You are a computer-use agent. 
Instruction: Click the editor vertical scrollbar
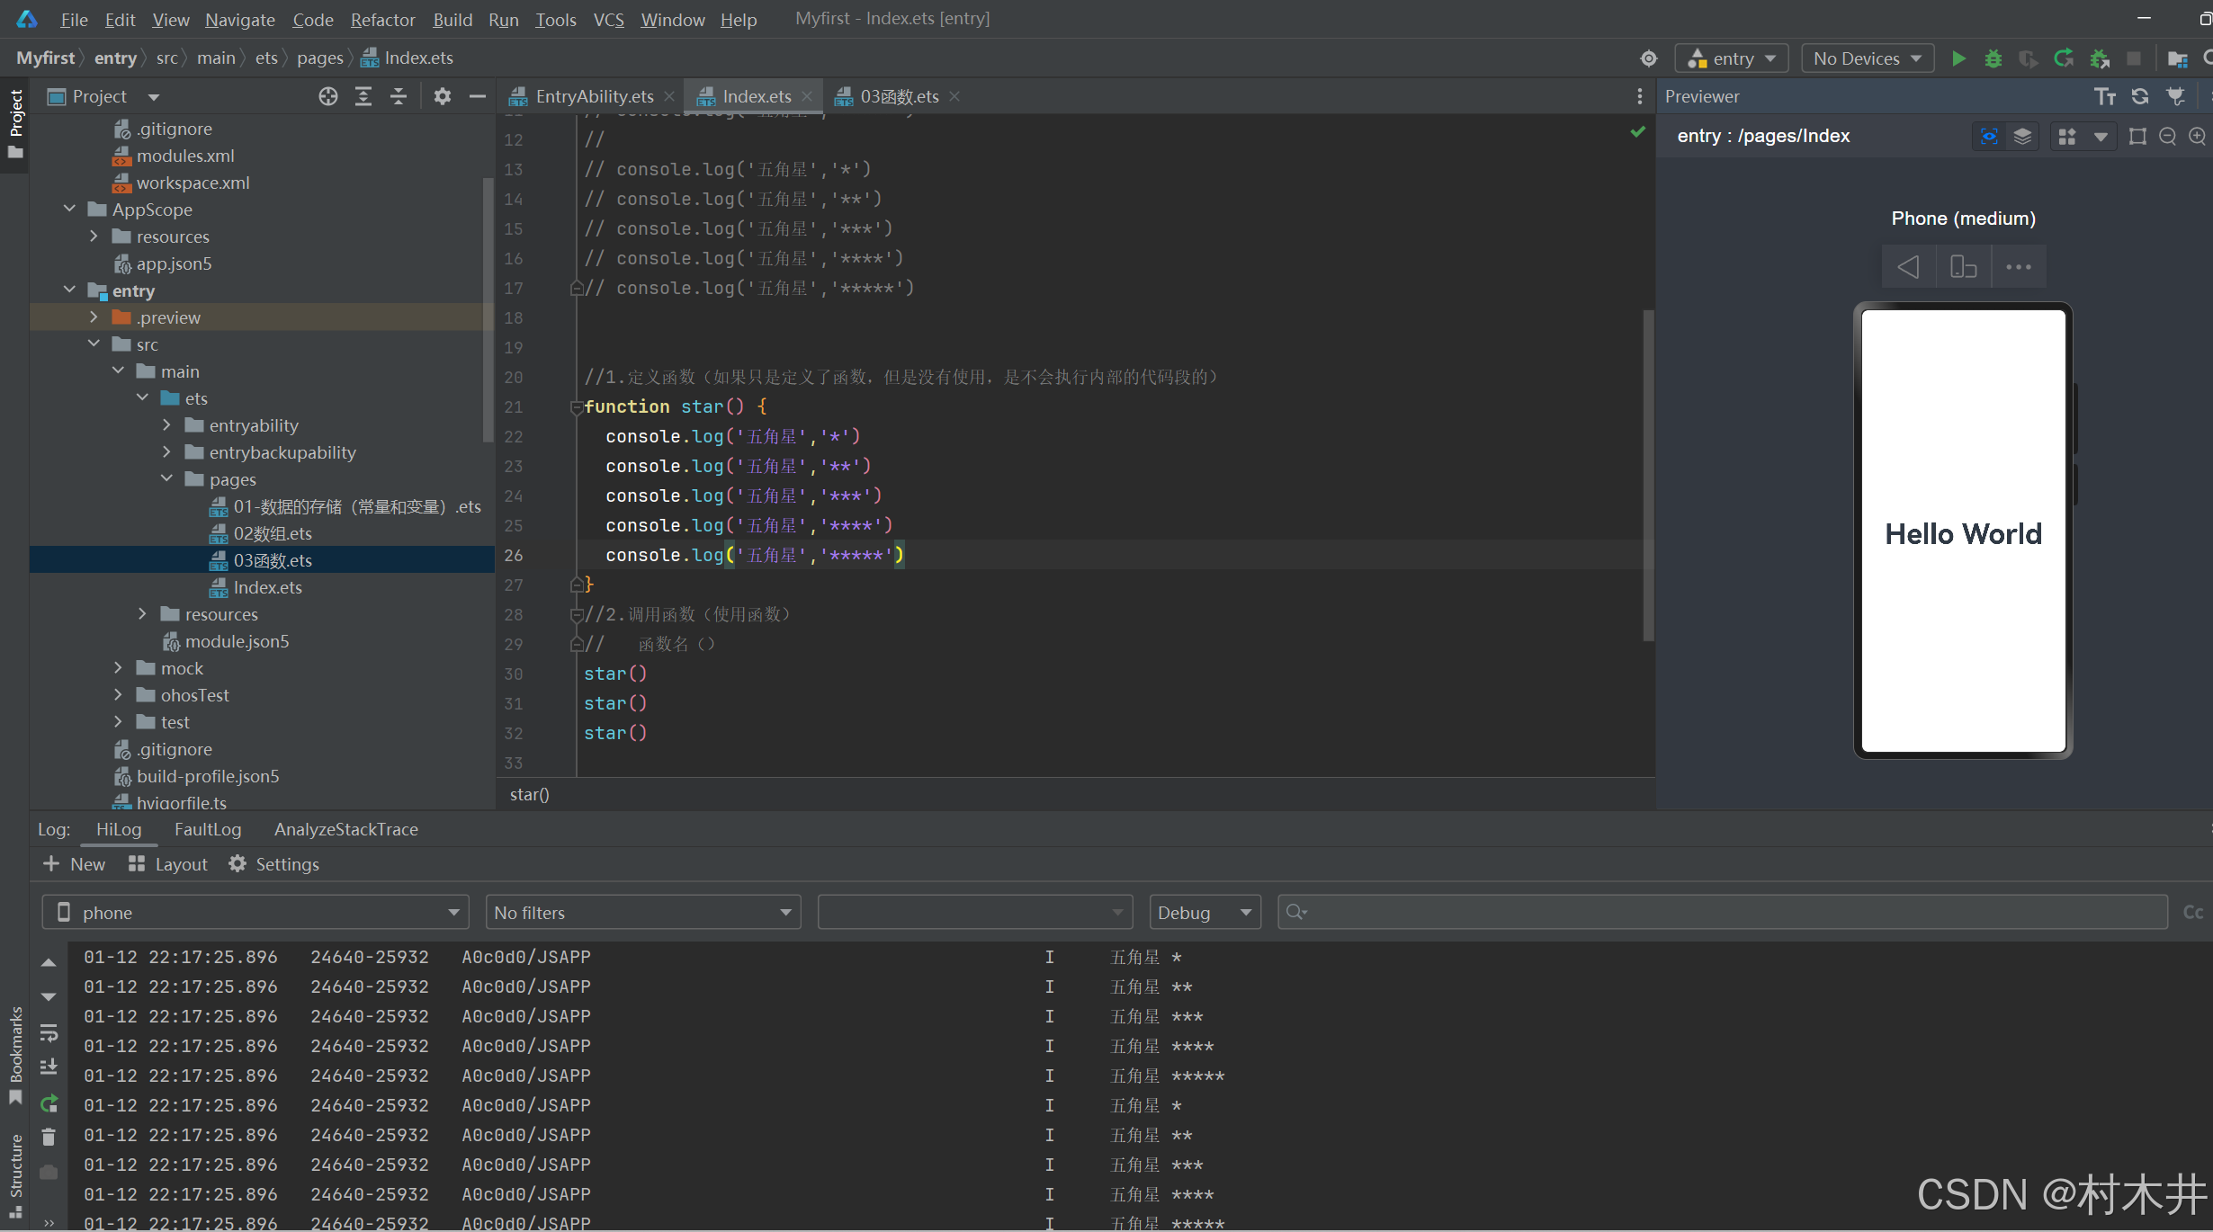point(1648,477)
